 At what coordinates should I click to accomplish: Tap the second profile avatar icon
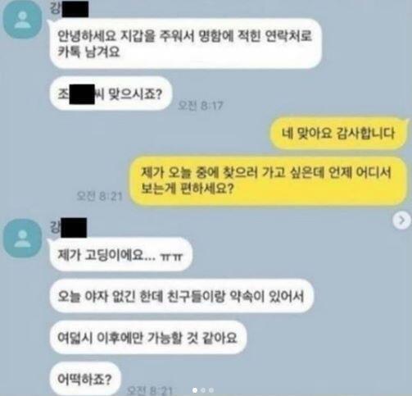(22, 239)
